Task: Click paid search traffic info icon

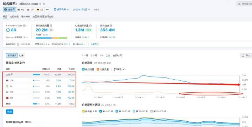Action: click(x=91, y=26)
